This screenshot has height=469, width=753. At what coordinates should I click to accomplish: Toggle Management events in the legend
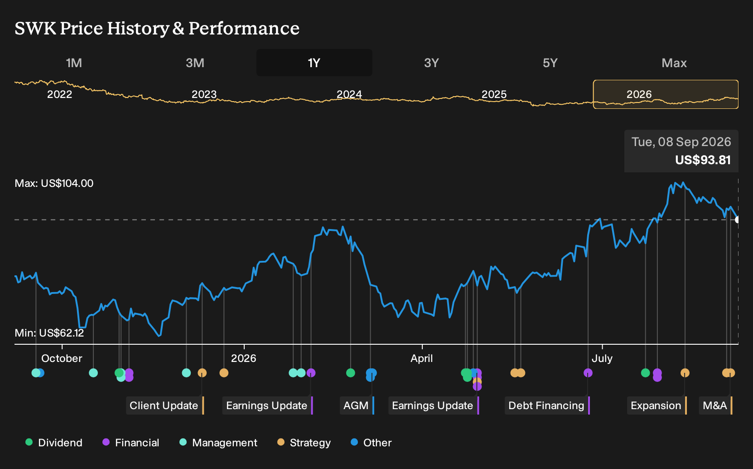pos(218,443)
